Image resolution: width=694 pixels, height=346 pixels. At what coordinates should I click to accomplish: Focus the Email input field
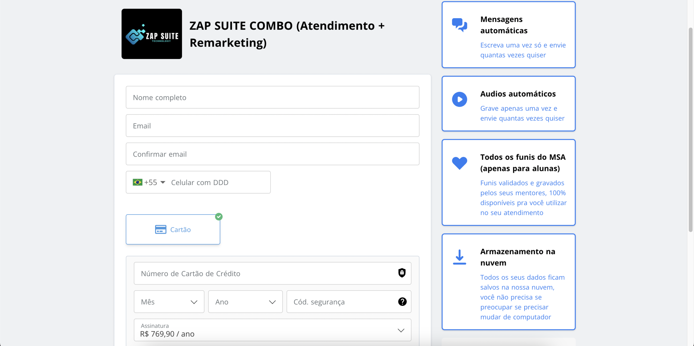point(272,126)
